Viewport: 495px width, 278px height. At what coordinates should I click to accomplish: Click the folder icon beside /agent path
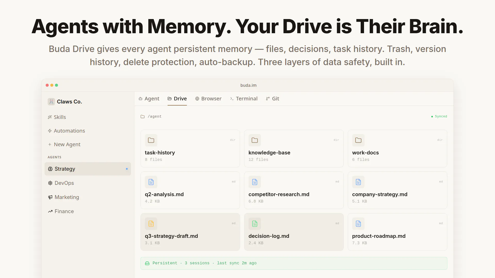(x=143, y=117)
